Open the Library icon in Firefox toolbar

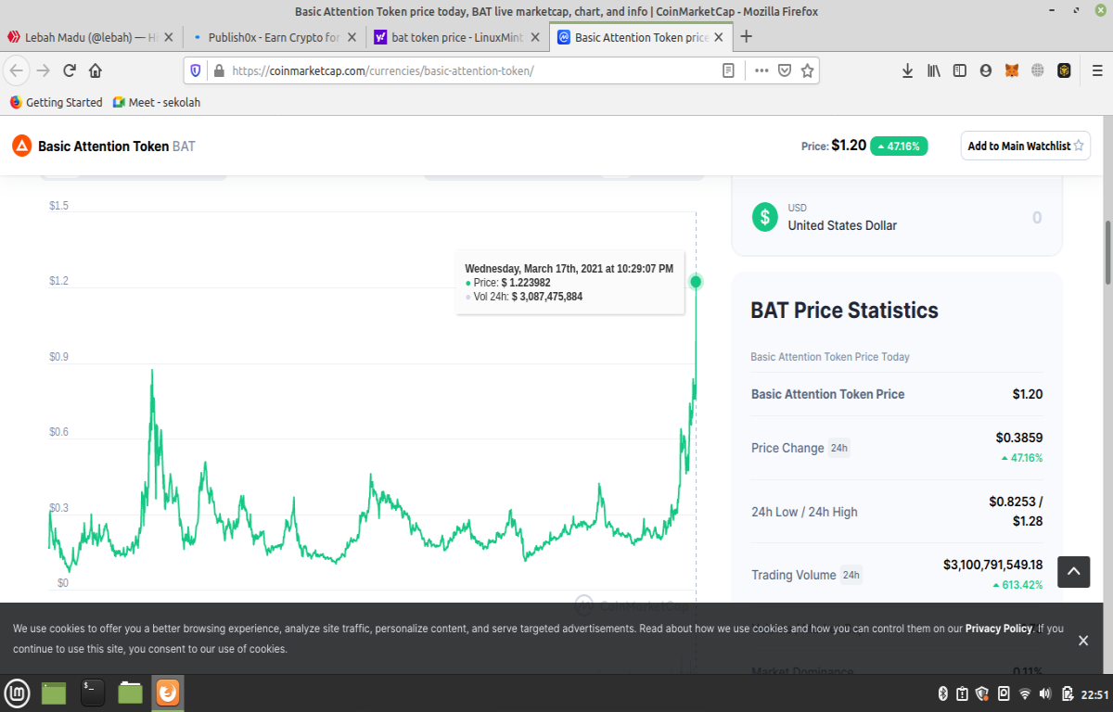click(934, 70)
